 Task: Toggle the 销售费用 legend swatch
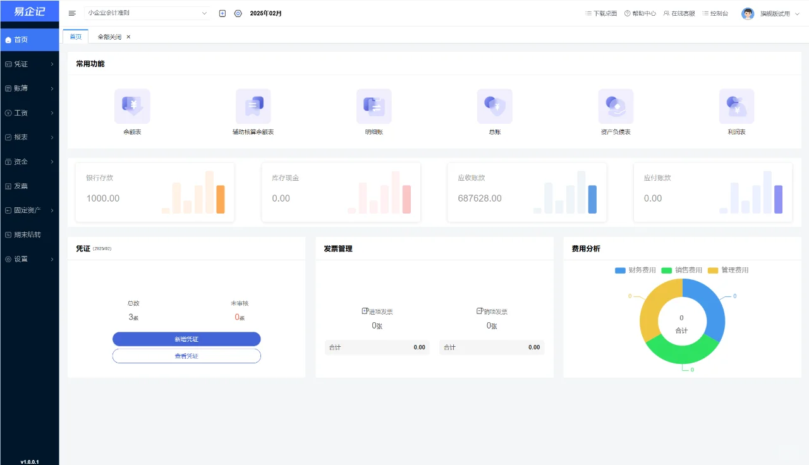click(x=666, y=270)
